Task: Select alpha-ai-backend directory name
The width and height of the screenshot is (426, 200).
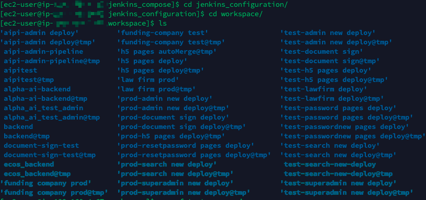Action: tap(37, 89)
